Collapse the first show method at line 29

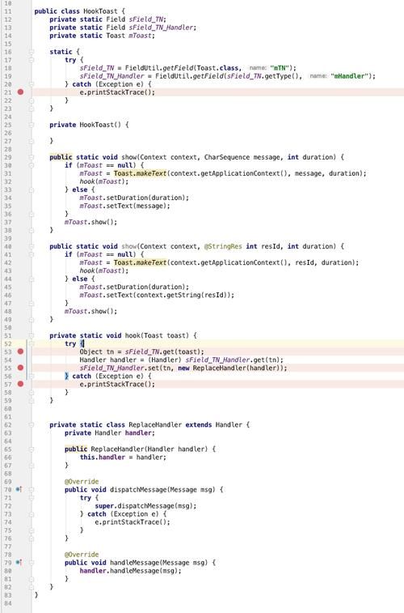click(x=32, y=157)
